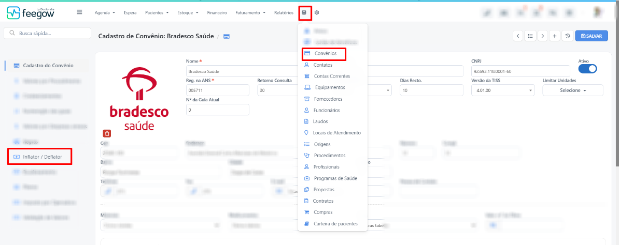The image size is (619, 245).
Task: Open Cadastro do Convênio sidebar section
Action: (47, 66)
